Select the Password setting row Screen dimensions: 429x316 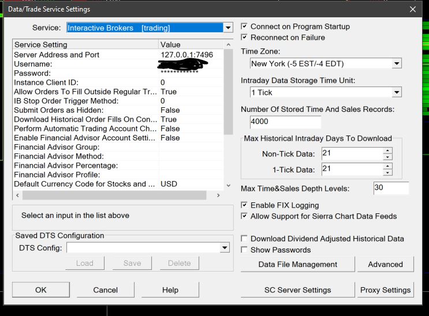118,73
